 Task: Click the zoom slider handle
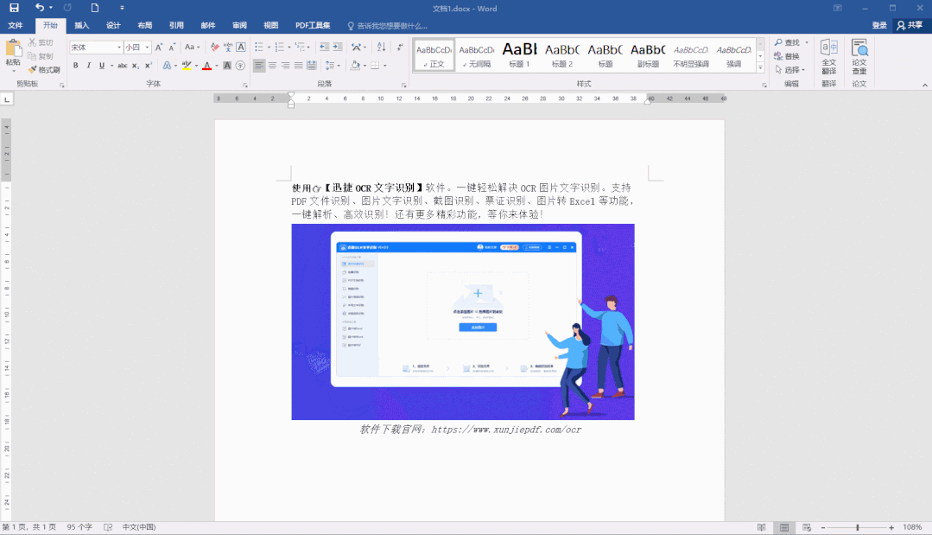click(857, 527)
